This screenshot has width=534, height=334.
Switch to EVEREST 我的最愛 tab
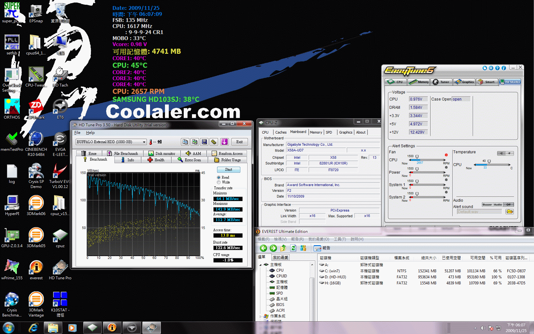point(281,258)
